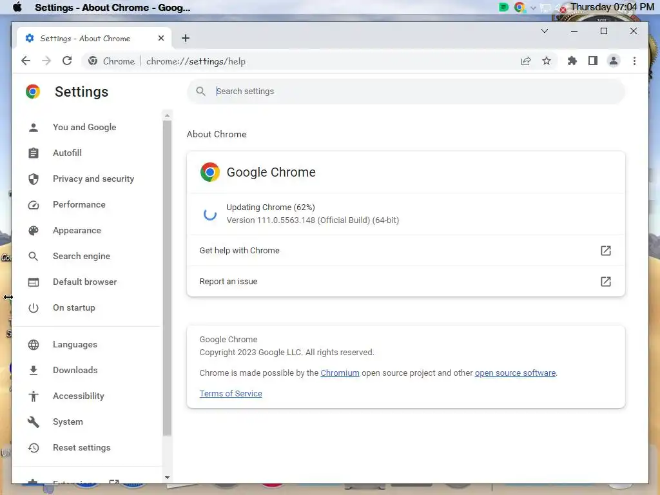This screenshot has height=495, width=660.
Task: Click the sidebar scrollbar down arrow
Action: 167,478
